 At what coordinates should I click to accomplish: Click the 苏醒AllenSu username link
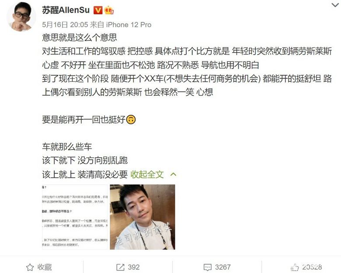pyautogui.click(x=66, y=10)
